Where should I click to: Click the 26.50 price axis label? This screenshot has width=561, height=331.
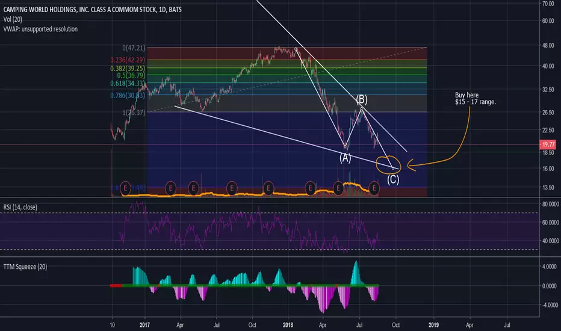[x=548, y=113]
